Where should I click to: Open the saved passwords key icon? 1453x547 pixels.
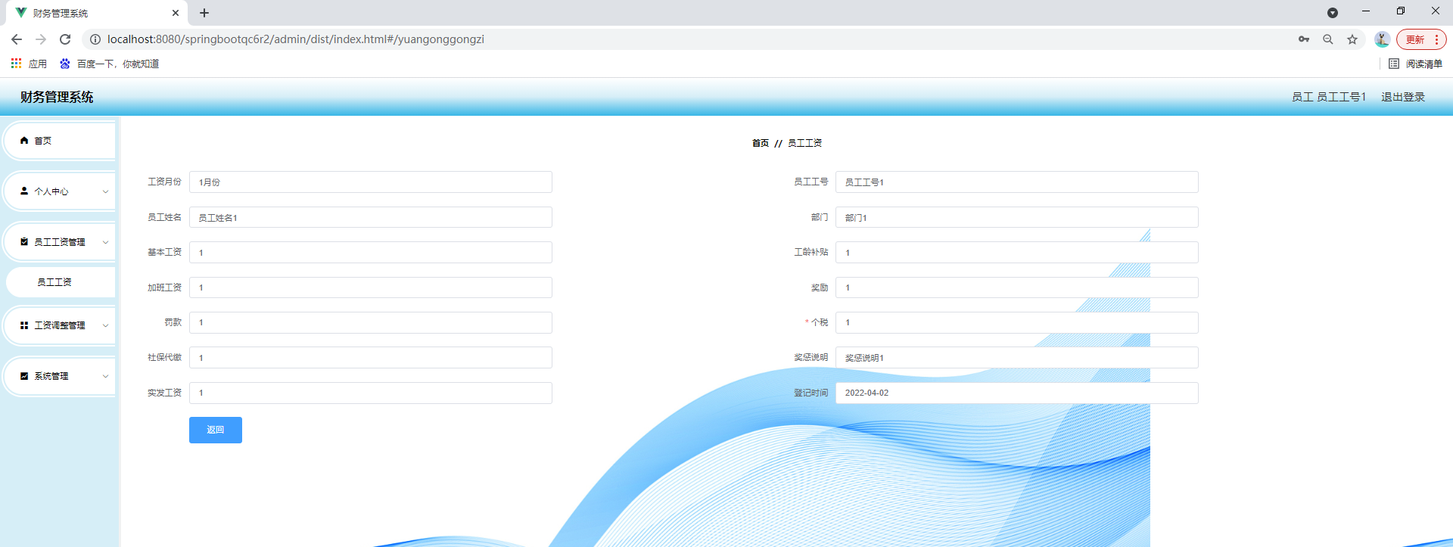1303,39
